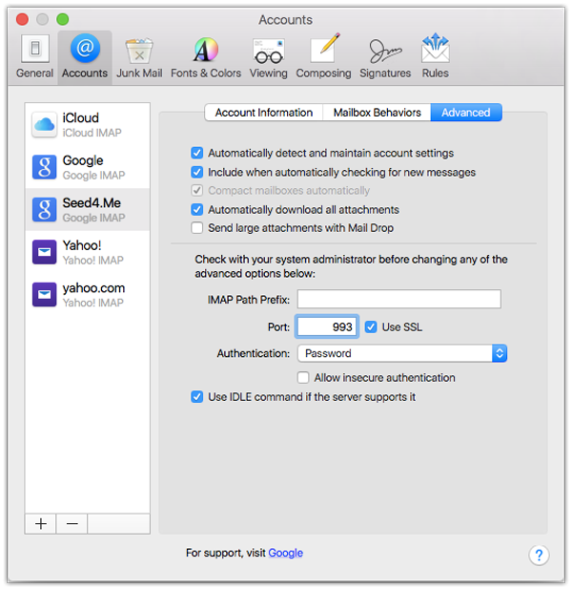The height and width of the screenshot is (589, 572).
Task: Click the Port number field
Action: tap(327, 326)
